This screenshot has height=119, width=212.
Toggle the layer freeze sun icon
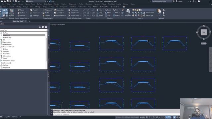coord(135,10)
